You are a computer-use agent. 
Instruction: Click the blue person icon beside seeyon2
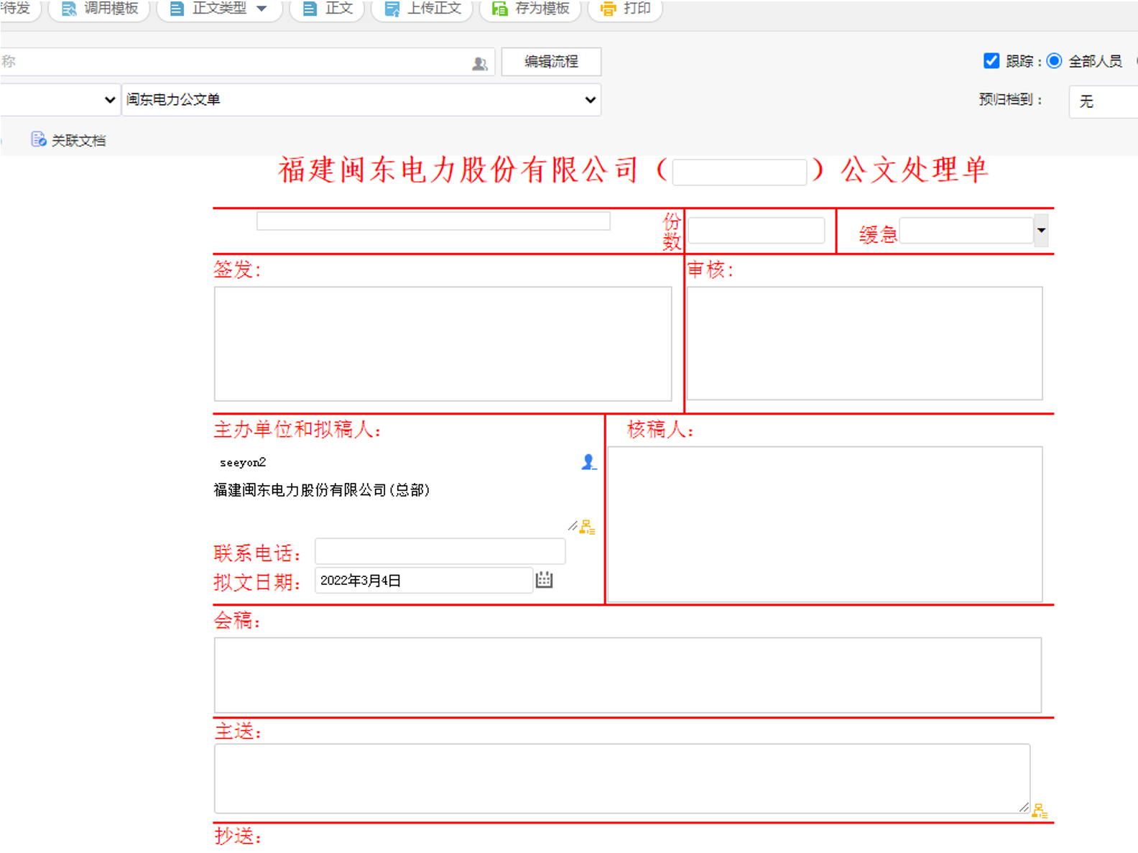coord(588,462)
